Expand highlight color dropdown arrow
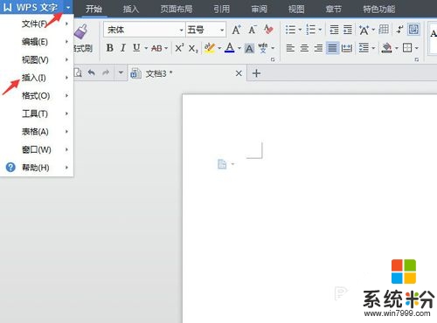Viewport: 437px width, 323px height. [x=219, y=48]
